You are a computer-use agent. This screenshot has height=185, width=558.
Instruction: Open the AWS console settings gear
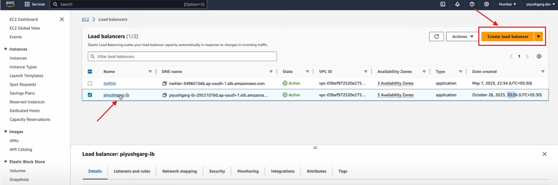point(486,4)
